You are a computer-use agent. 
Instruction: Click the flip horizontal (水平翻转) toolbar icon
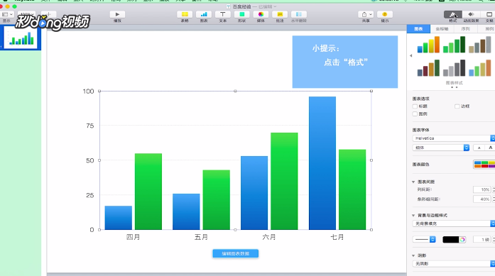[x=299, y=14]
